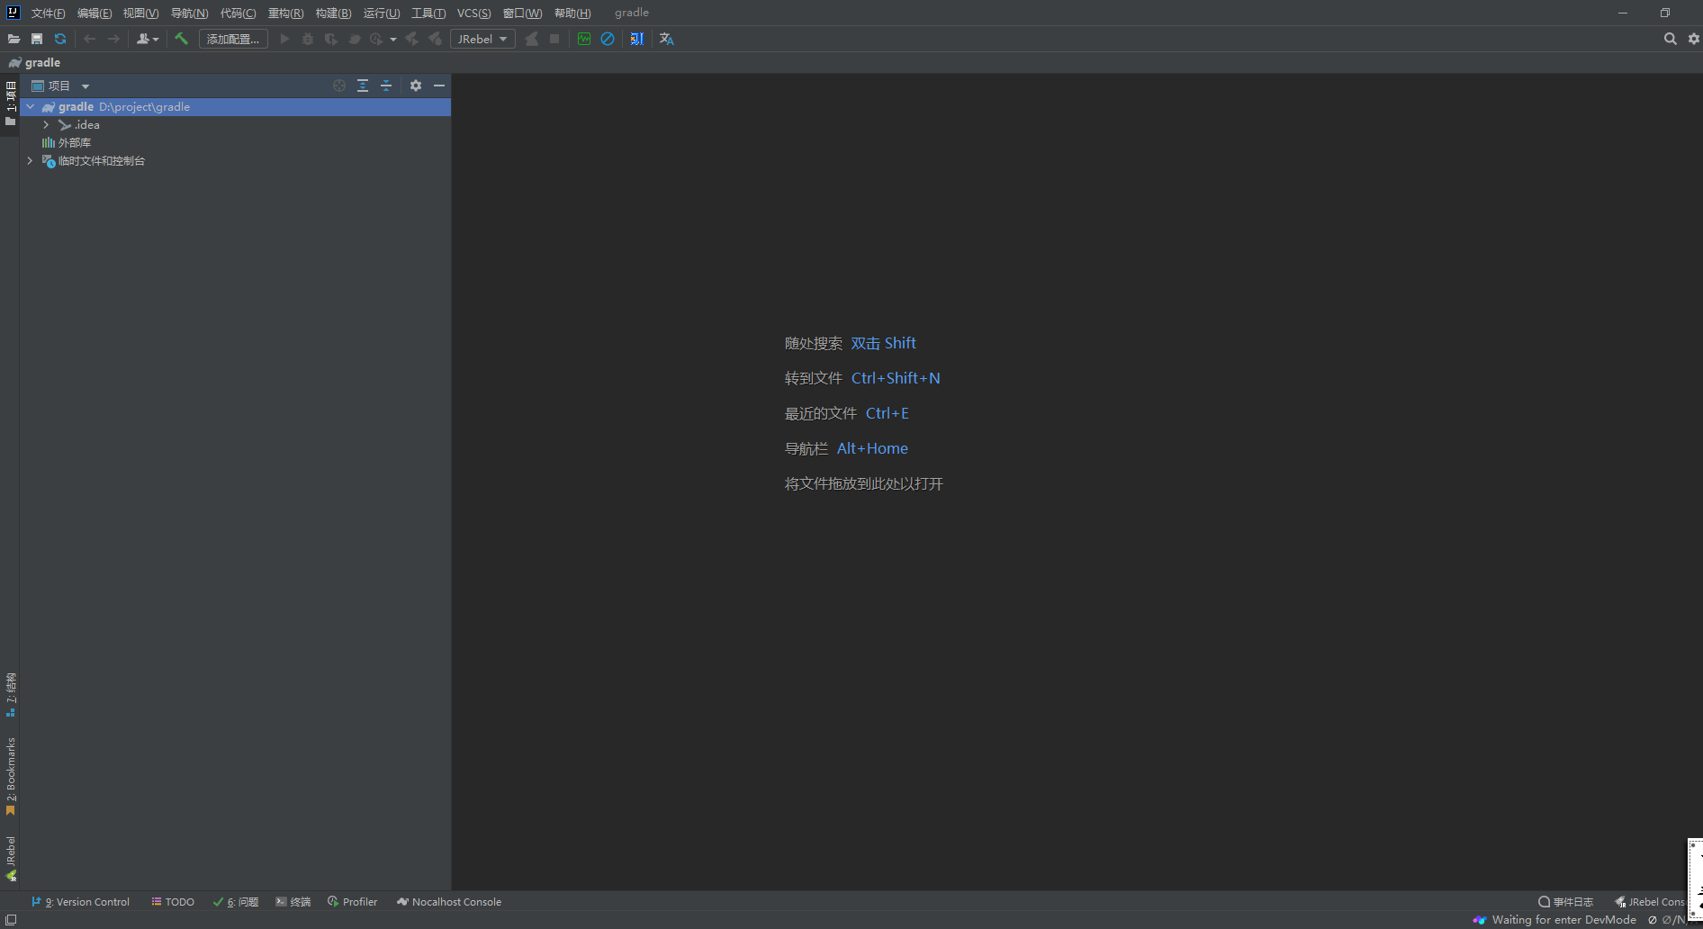The image size is (1703, 929).
Task: Click the Nocalhost DevMode status icon
Action: (x=1480, y=920)
